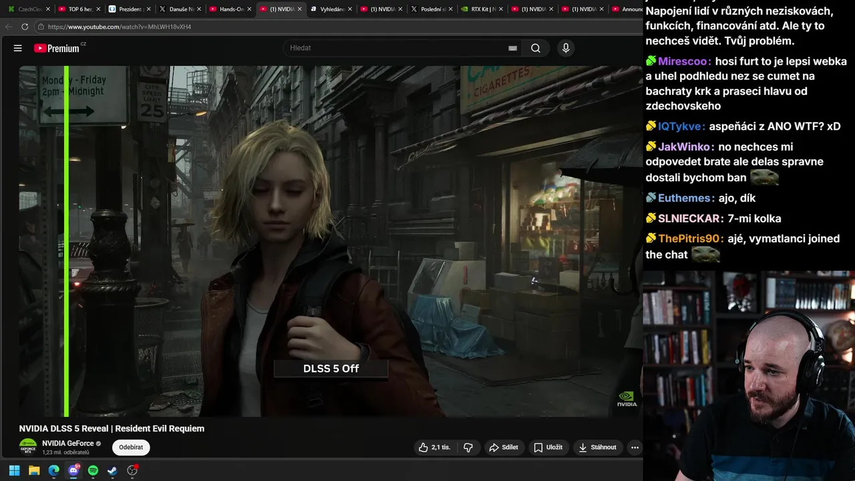Open the NVIDIA GeForce channel avatar

[x=28, y=447]
